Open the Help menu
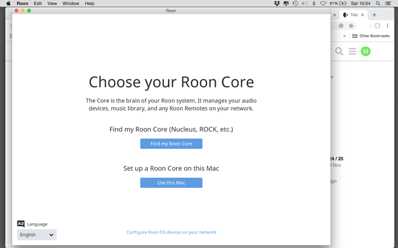The width and height of the screenshot is (398, 248). 89,3
